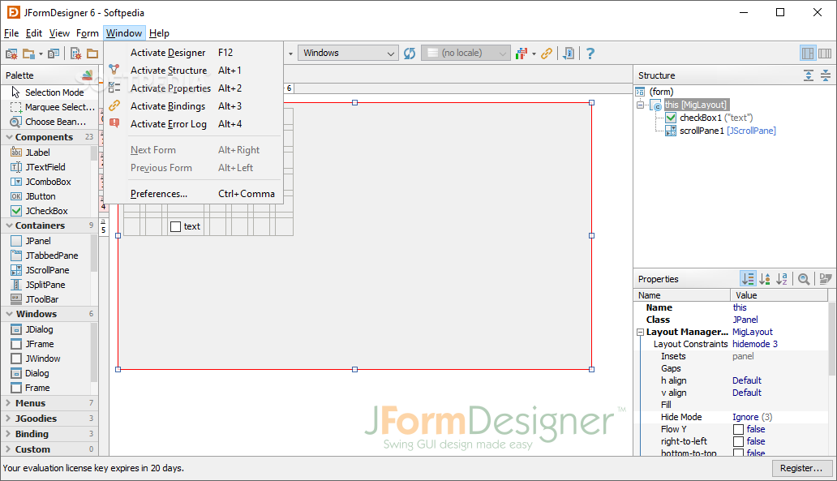
Task: Choose Activate Properties menu entry
Action: click(x=193, y=88)
